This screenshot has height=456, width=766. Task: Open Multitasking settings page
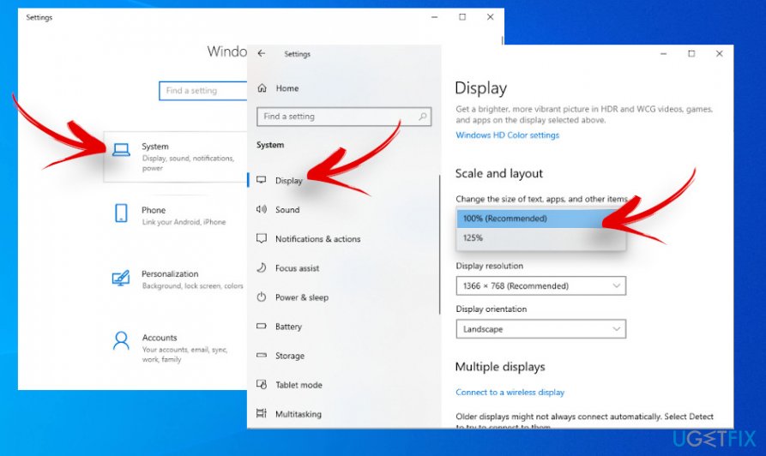coord(298,414)
